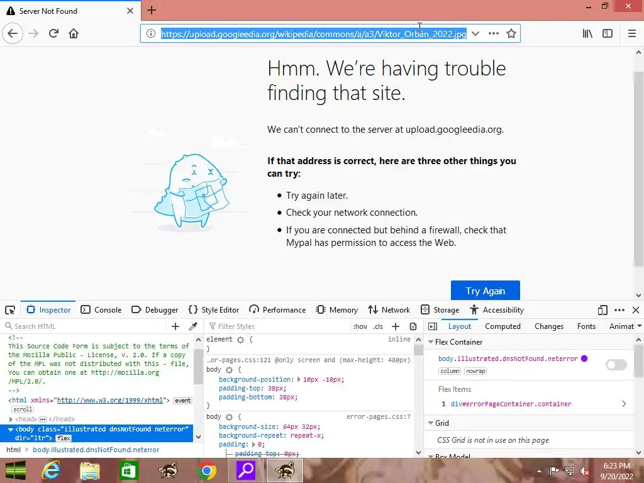Open File Explorer from the taskbar
Viewport: 644px width, 483px height.
point(89,470)
